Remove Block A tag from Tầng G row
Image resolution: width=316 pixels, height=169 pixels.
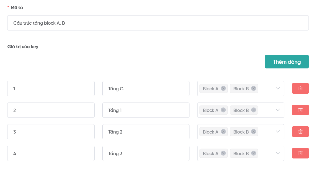click(223, 88)
